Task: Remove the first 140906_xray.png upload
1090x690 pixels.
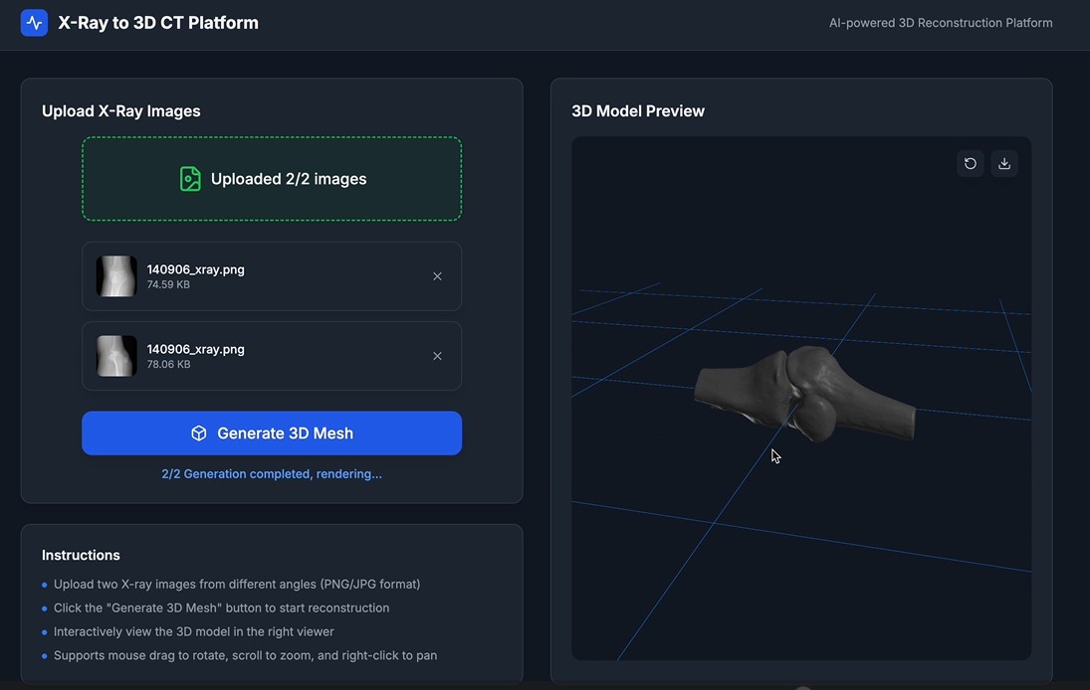Action: pyautogui.click(x=437, y=275)
